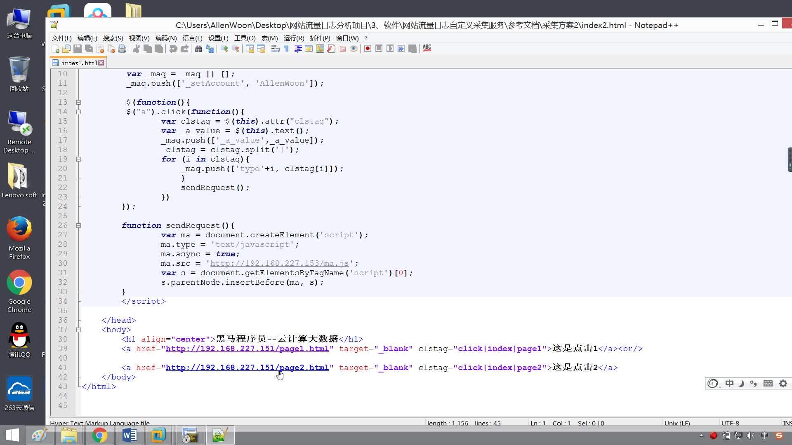
Task: Close the index2.html tab
Action: (x=101, y=63)
